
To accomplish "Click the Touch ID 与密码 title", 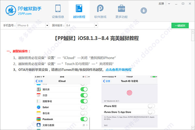I will (129, 81).
